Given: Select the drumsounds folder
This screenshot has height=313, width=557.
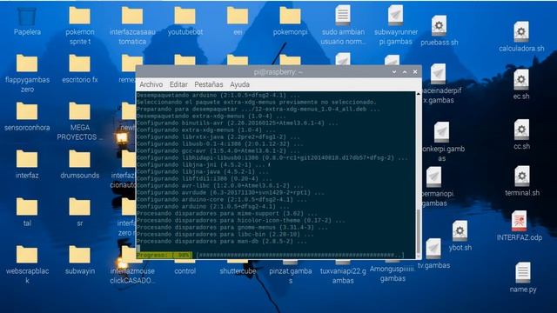Looking at the screenshot, I should coord(79,159).
